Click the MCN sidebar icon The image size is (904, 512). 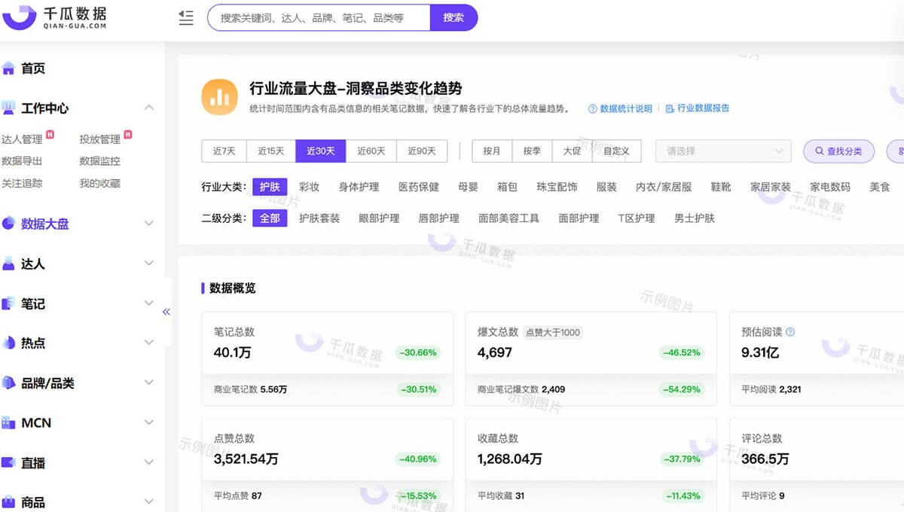(x=9, y=423)
